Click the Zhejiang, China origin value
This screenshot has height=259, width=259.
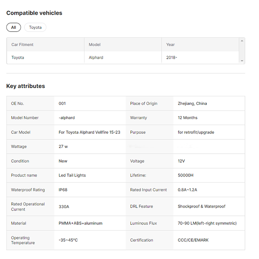pos(192,104)
